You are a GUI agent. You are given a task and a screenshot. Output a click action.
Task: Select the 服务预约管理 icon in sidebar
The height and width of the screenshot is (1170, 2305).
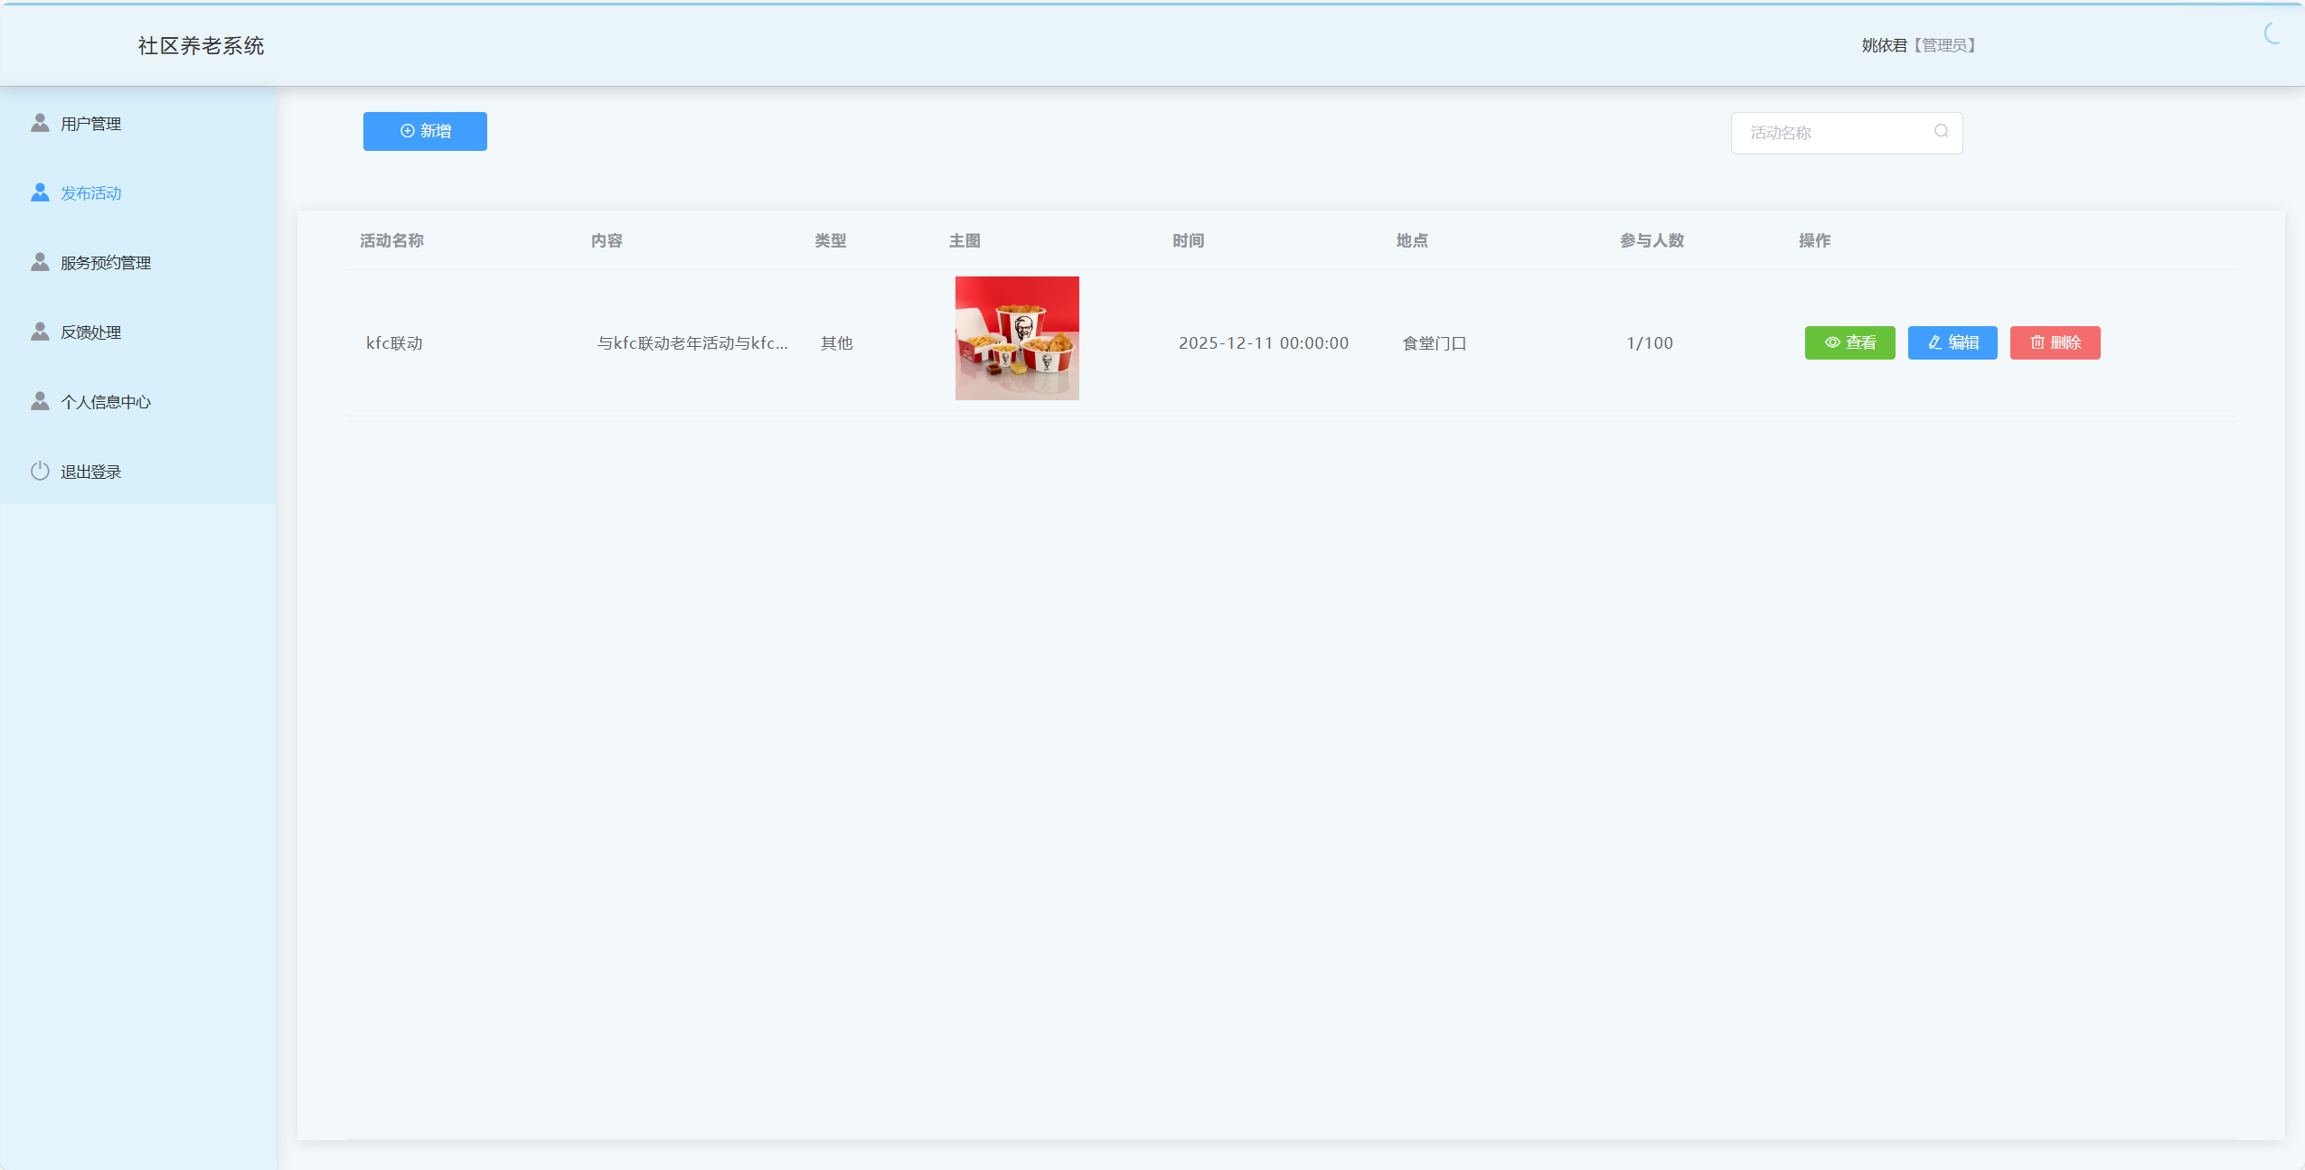coord(39,261)
